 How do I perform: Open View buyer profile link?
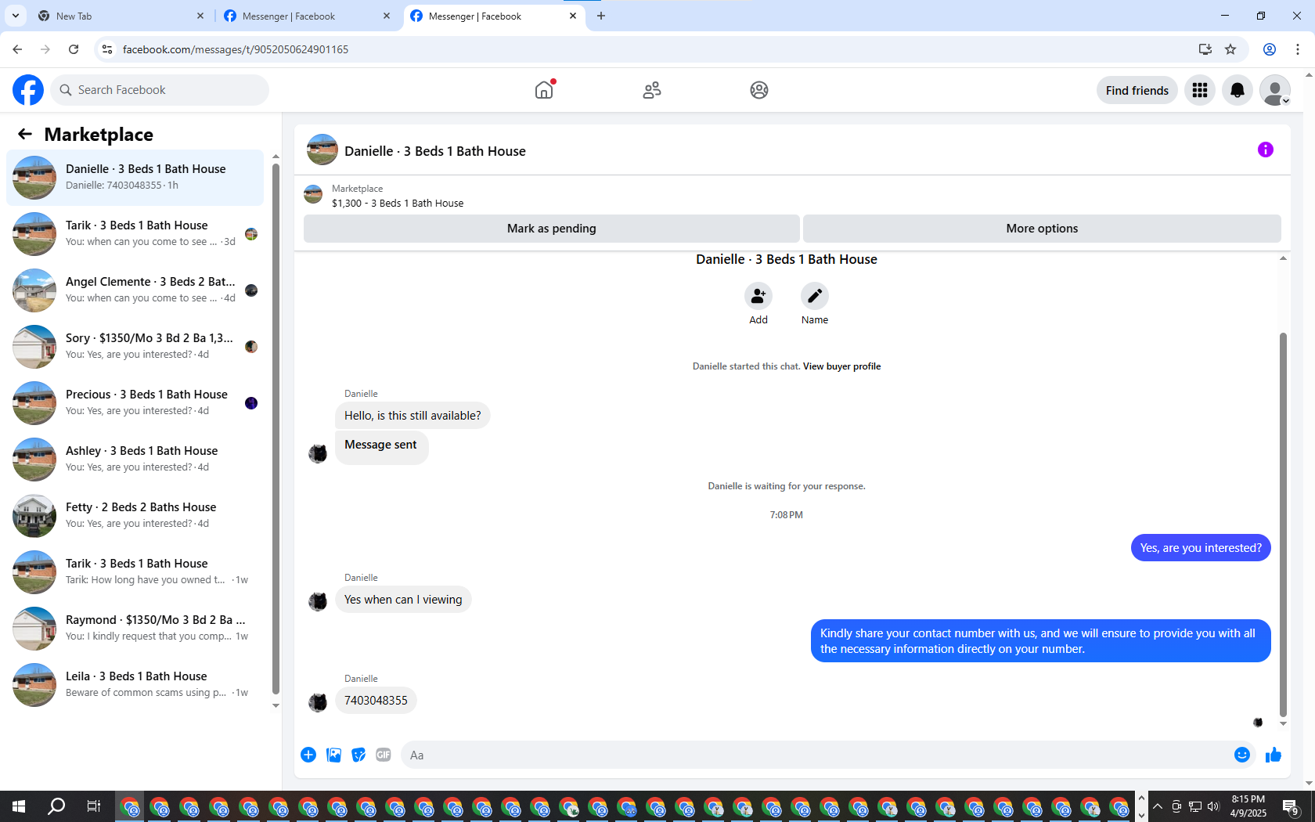[841, 366]
